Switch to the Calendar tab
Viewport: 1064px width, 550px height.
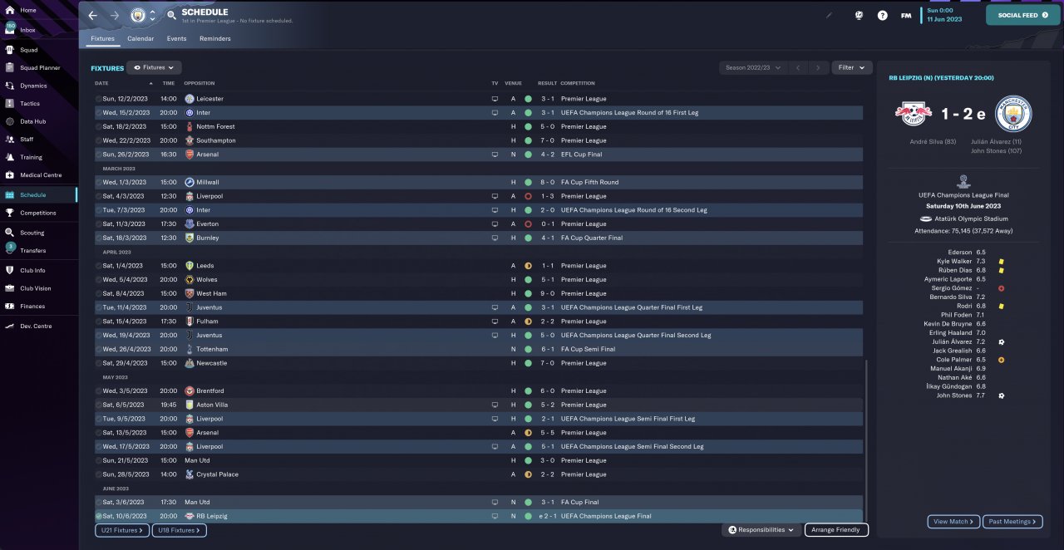point(140,38)
